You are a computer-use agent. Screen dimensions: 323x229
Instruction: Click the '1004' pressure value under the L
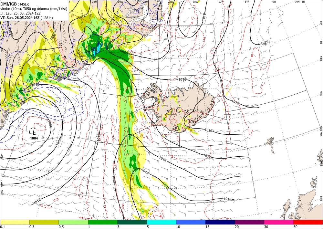pyautogui.click(x=34, y=138)
